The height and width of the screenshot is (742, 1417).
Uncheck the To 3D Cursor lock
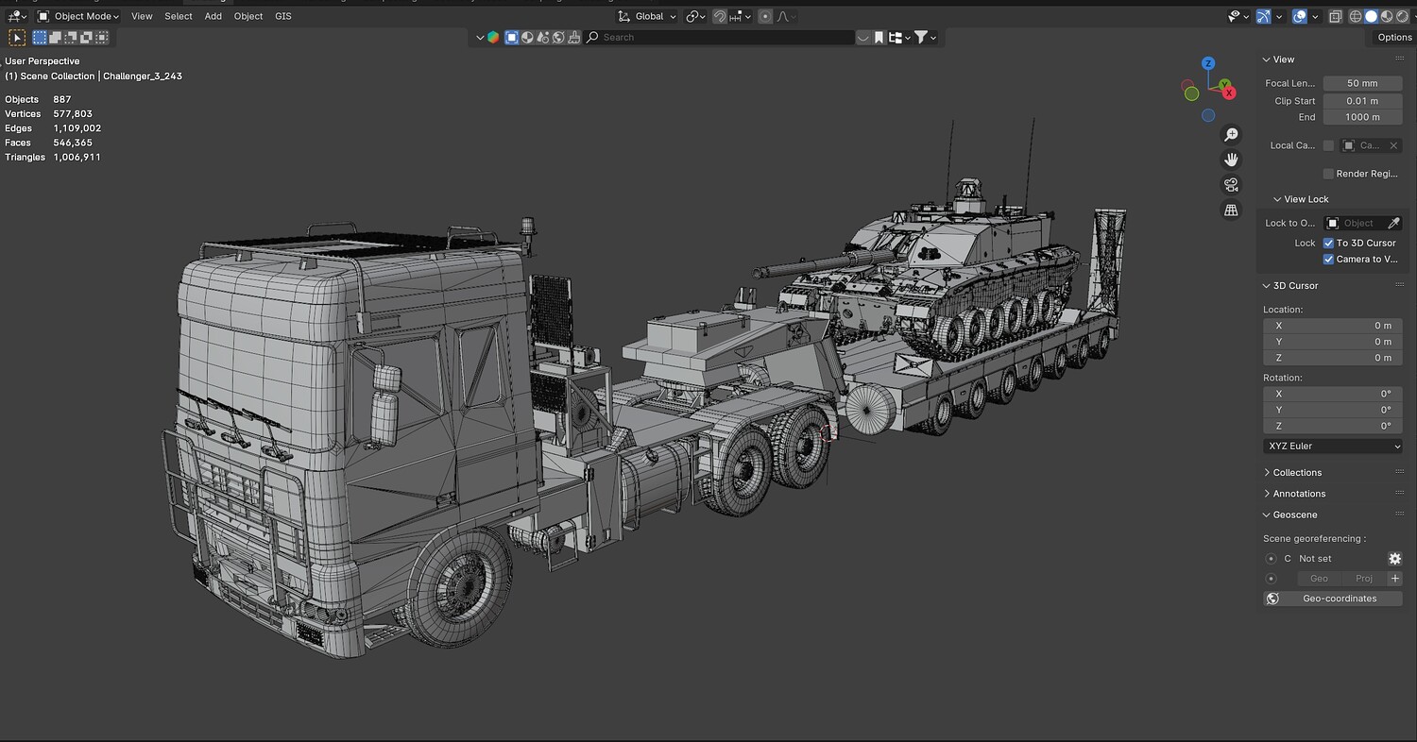pos(1329,243)
